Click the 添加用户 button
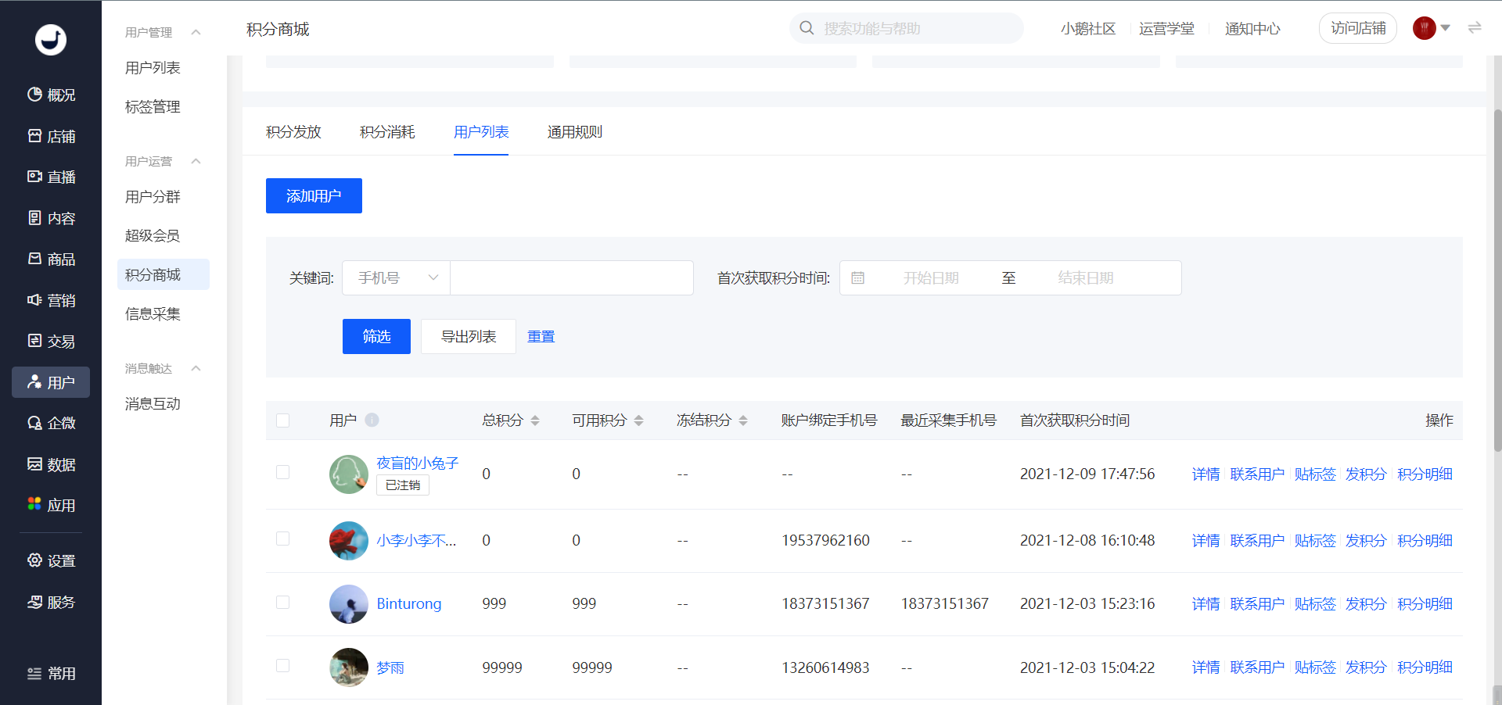Image resolution: width=1502 pixels, height=705 pixels. pos(314,195)
